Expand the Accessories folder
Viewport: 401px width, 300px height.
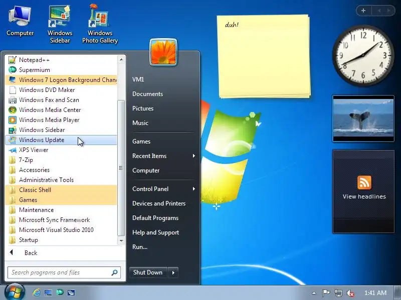(x=61, y=170)
